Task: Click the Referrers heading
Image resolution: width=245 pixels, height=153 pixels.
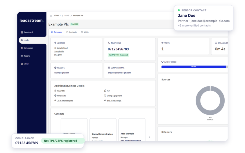Action: click(x=167, y=132)
